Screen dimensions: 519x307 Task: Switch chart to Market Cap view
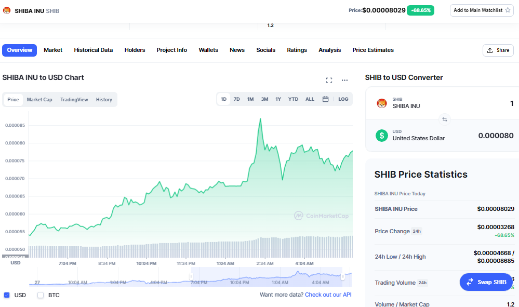pos(39,100)
